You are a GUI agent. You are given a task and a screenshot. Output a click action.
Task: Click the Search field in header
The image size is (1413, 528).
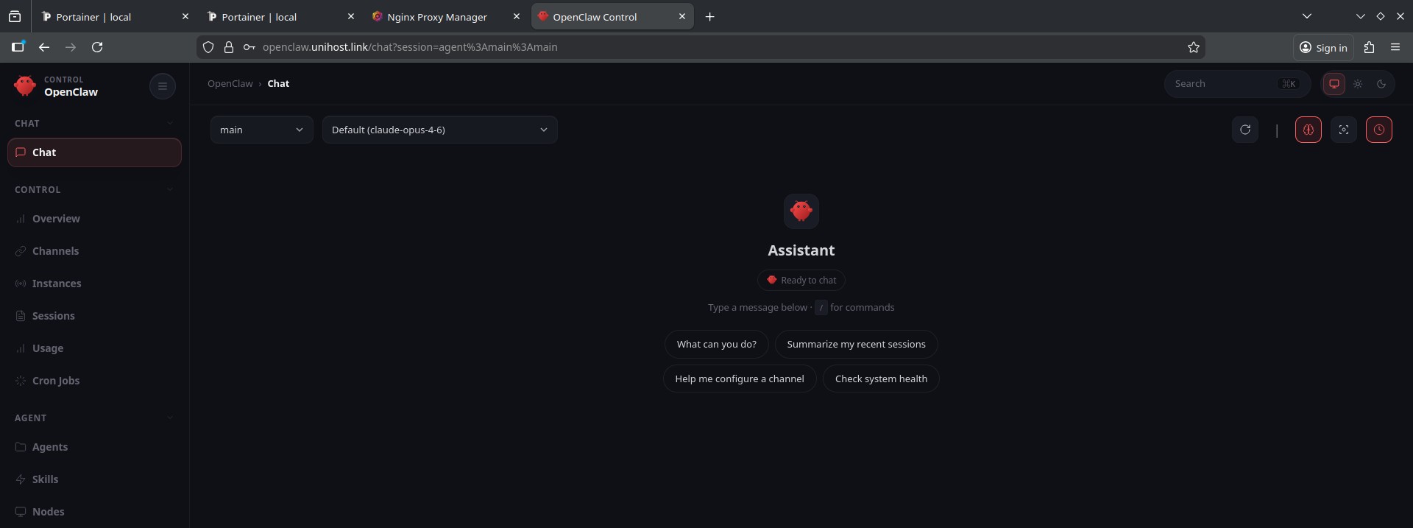coord(1237,84)
